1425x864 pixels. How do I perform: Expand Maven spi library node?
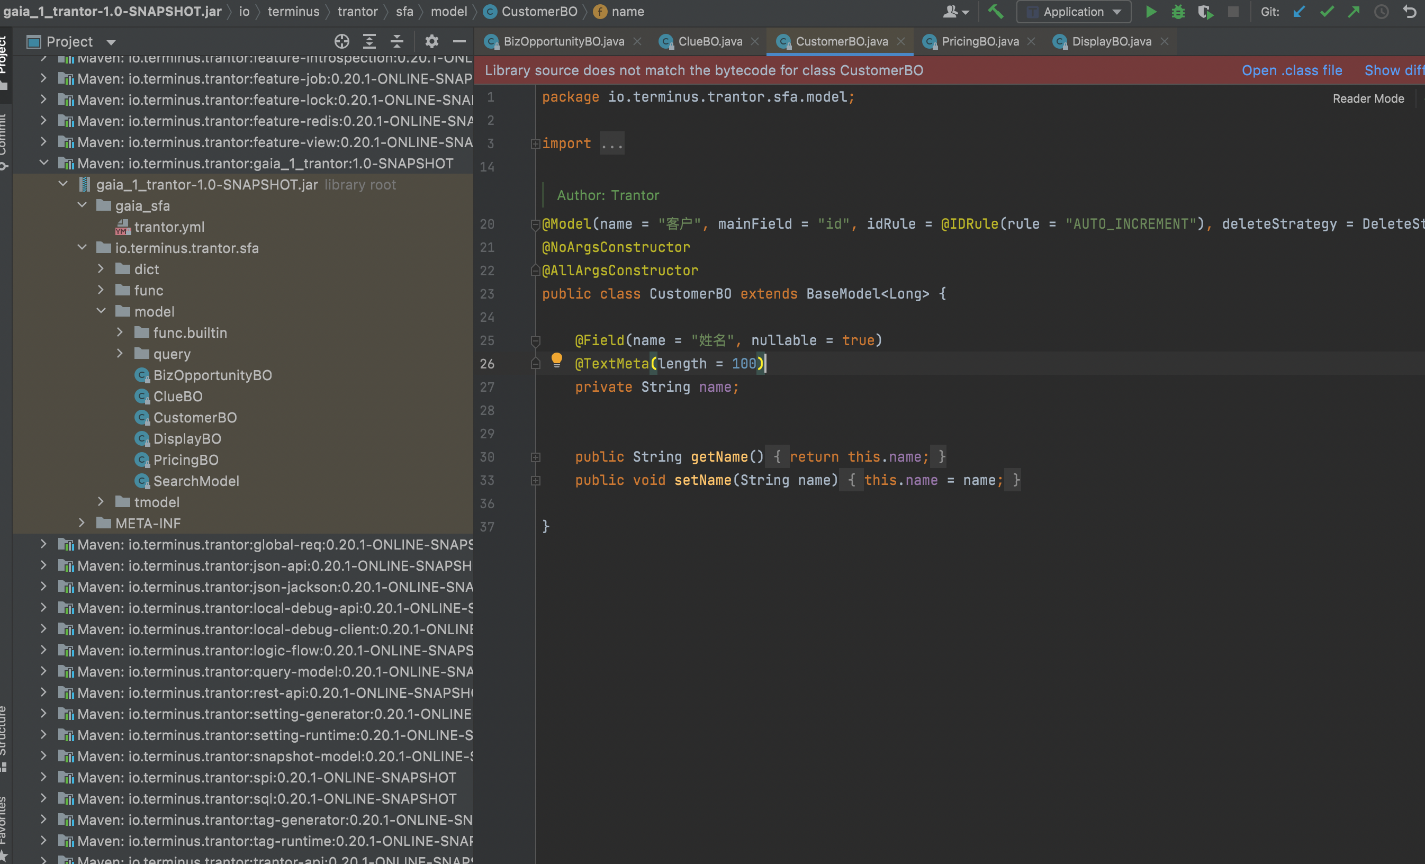(x=43, y=777)
